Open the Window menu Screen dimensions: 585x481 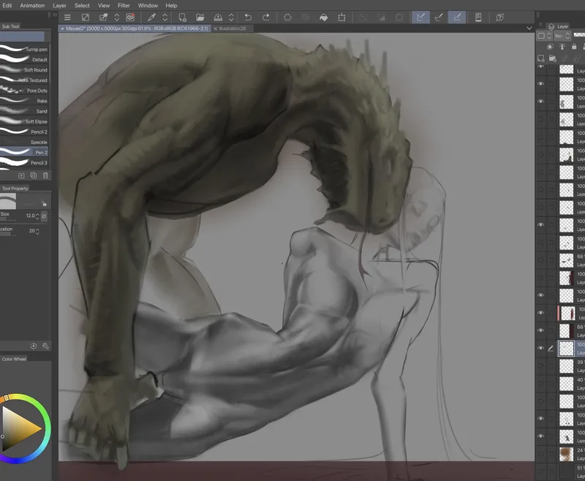click(148, 6)
